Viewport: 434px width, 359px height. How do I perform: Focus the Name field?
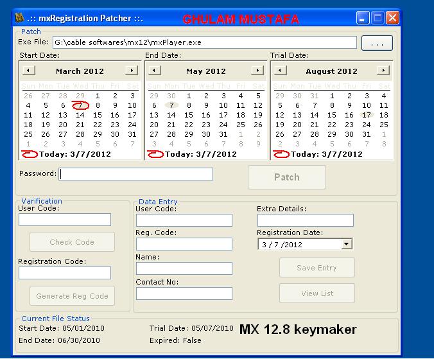click(184, 268)
